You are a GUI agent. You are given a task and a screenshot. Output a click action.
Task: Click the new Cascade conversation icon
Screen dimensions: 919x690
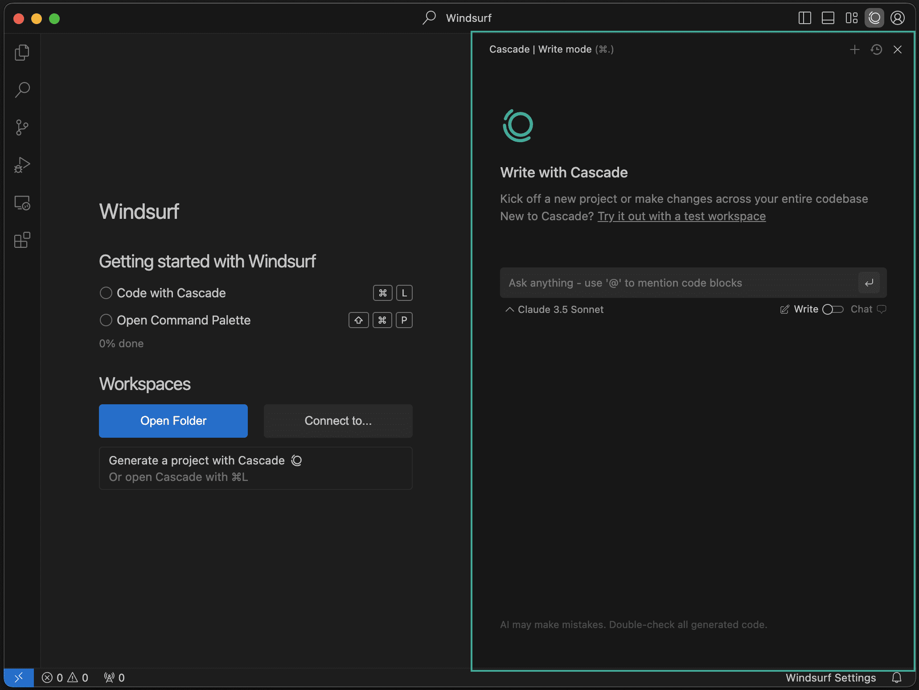click(854, 49)
